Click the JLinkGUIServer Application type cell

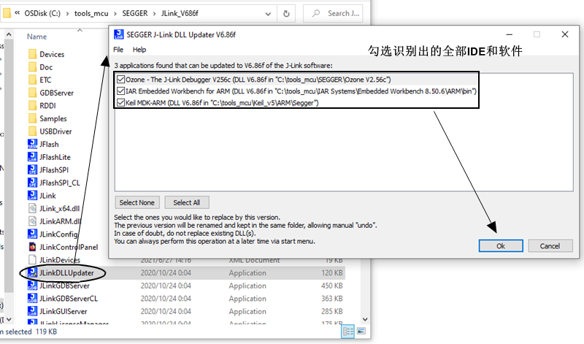(247, 311)
